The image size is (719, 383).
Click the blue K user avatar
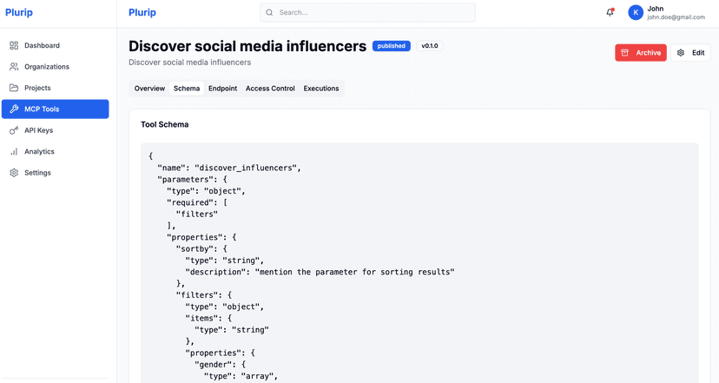(x=636, y=12)
